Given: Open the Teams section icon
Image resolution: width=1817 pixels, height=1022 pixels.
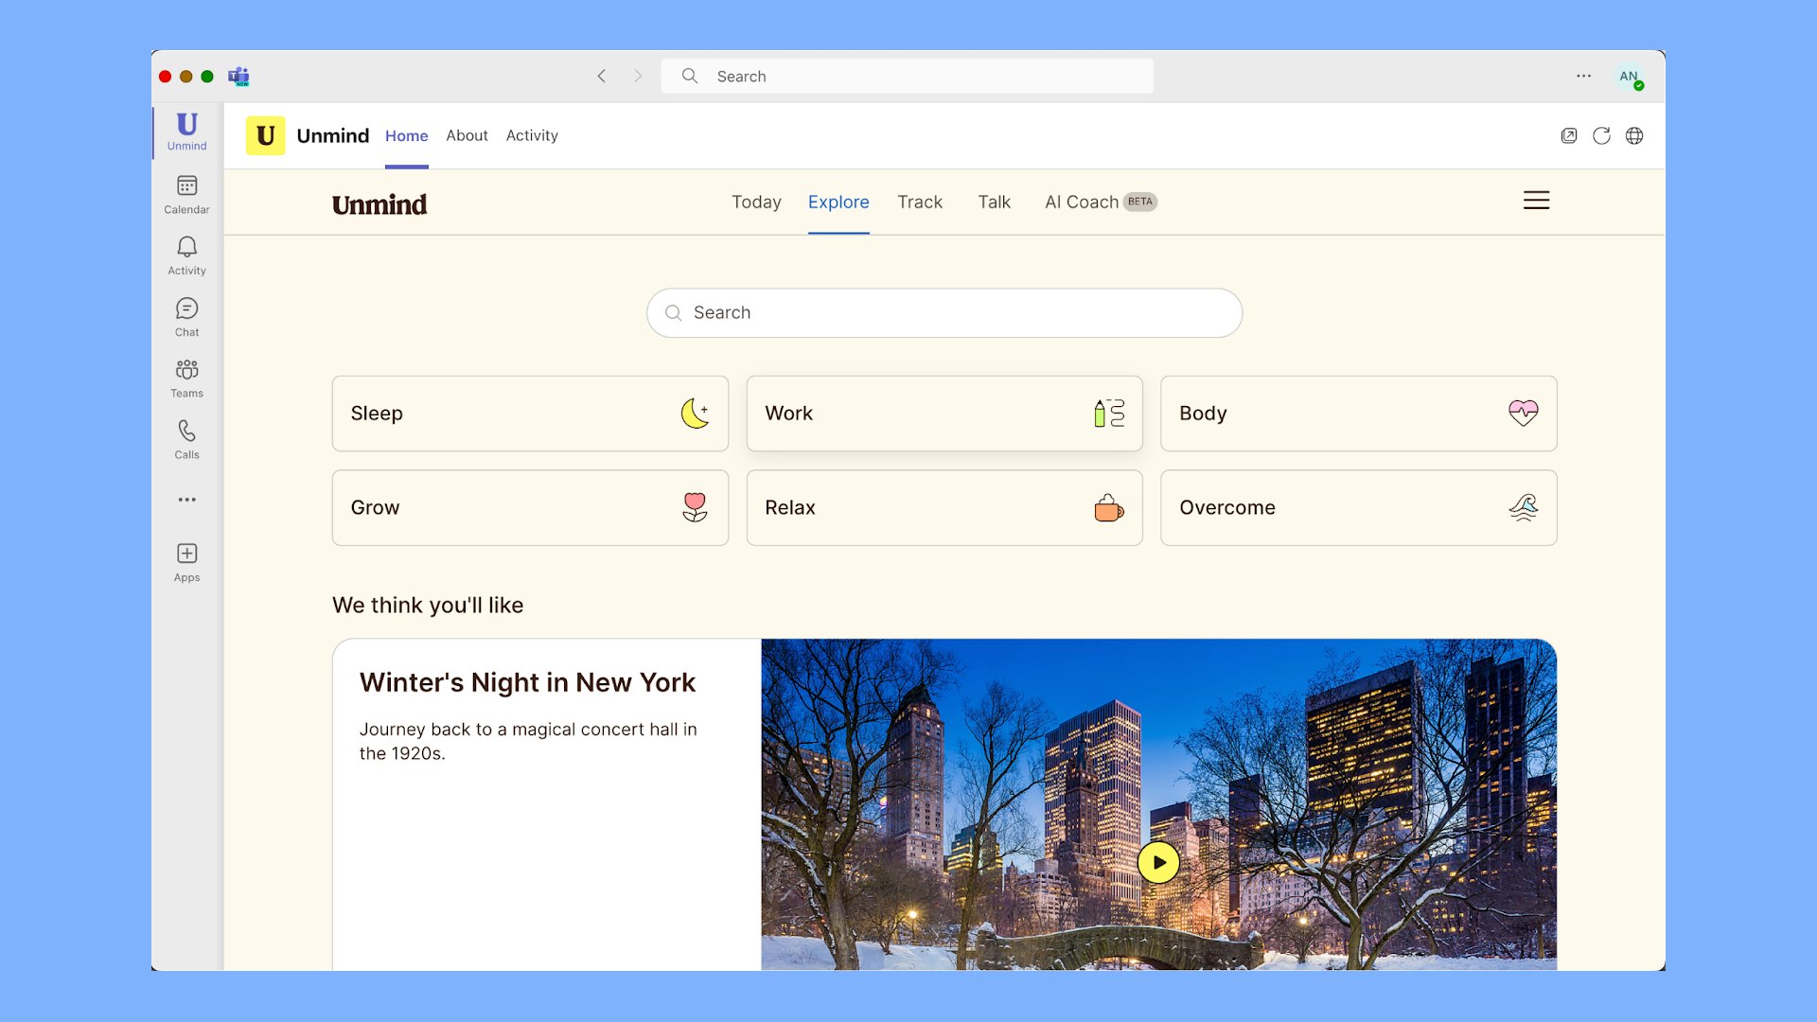Looking at the screenshot, I should click(x=186, y=379).
